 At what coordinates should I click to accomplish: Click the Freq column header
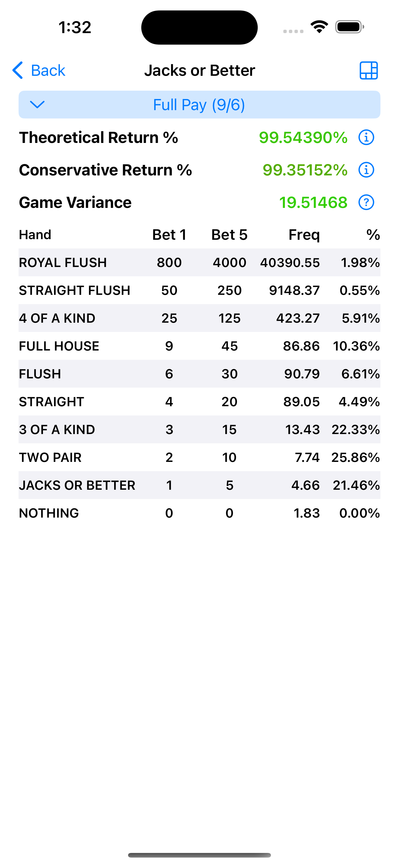point(304,235)
